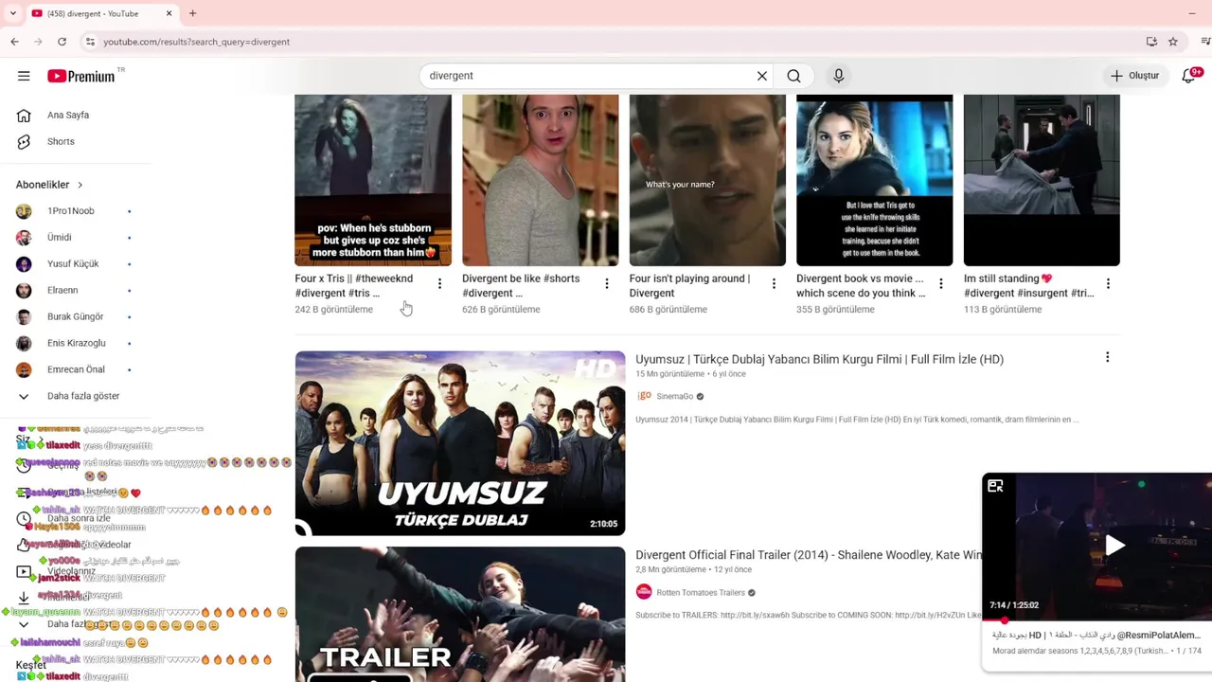This screenshot has width=1212, height=682.
Task: Open Burak Güngör subscription channel
Action: (74, 317)
